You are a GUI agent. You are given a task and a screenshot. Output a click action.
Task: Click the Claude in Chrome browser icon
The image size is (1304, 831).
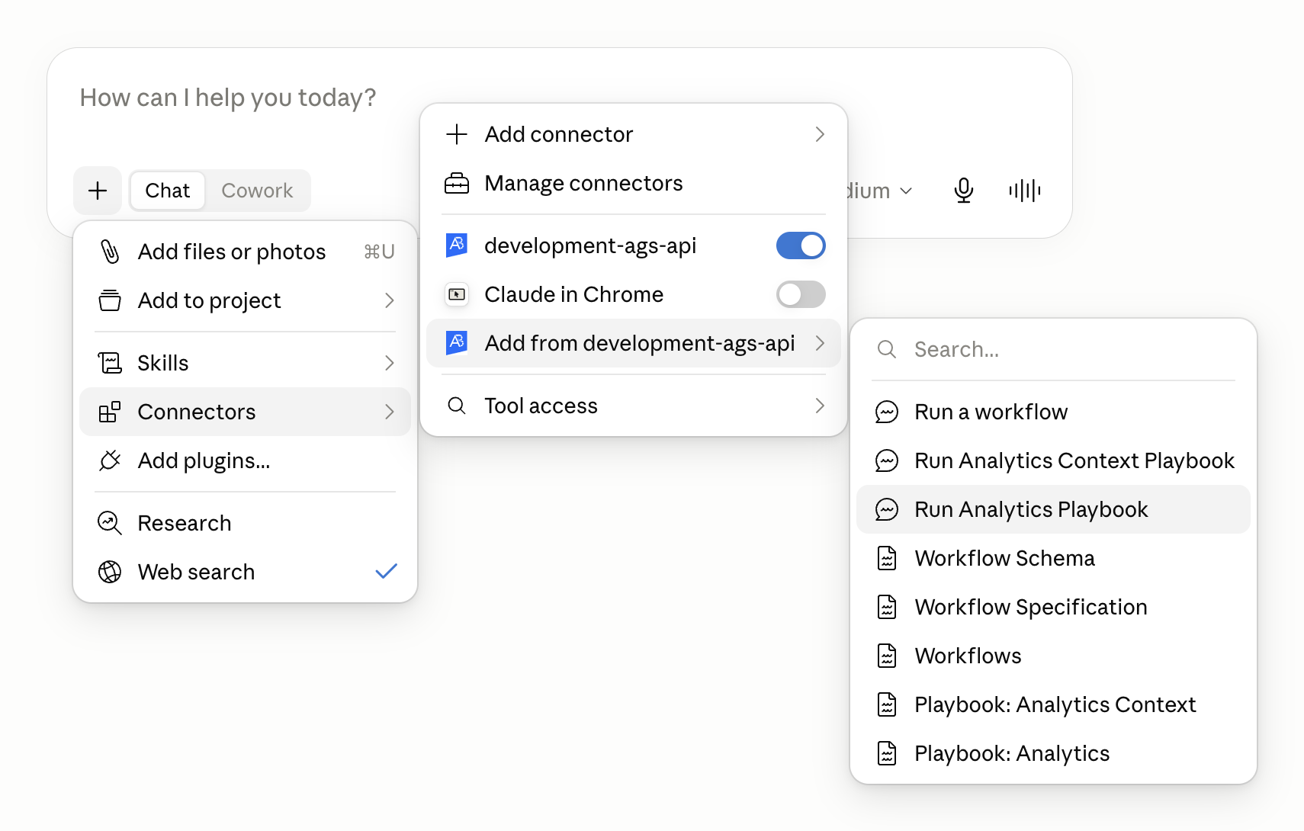(x=457, y=294)
